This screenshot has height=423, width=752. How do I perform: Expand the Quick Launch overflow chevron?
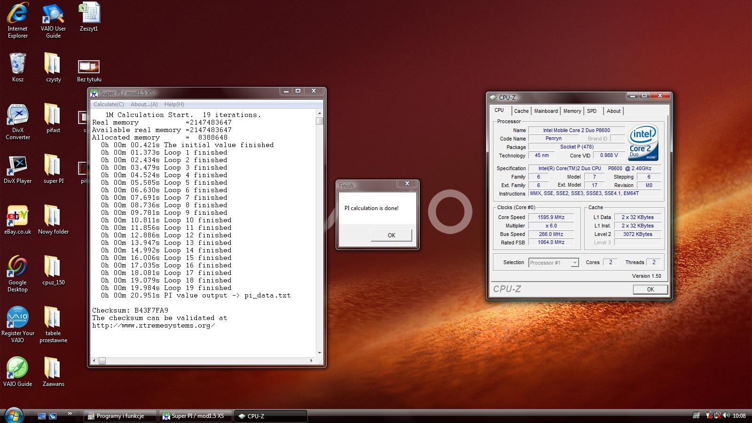coord(70,414)
